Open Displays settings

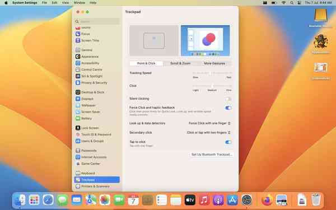97,99
